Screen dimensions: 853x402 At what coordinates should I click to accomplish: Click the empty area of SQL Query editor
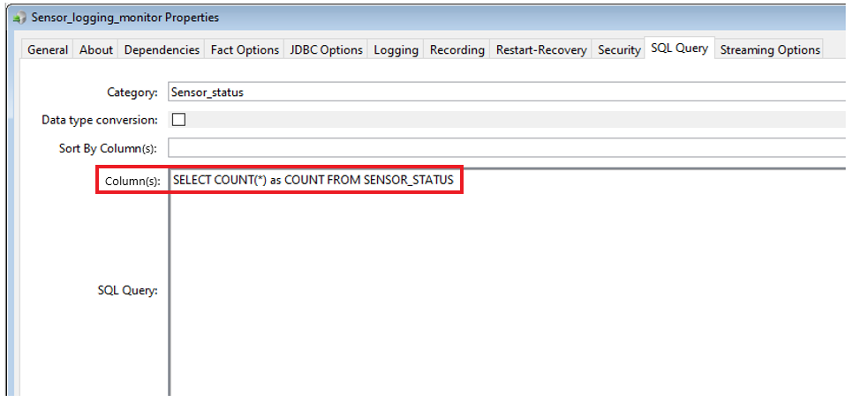(x=503, y=291)
